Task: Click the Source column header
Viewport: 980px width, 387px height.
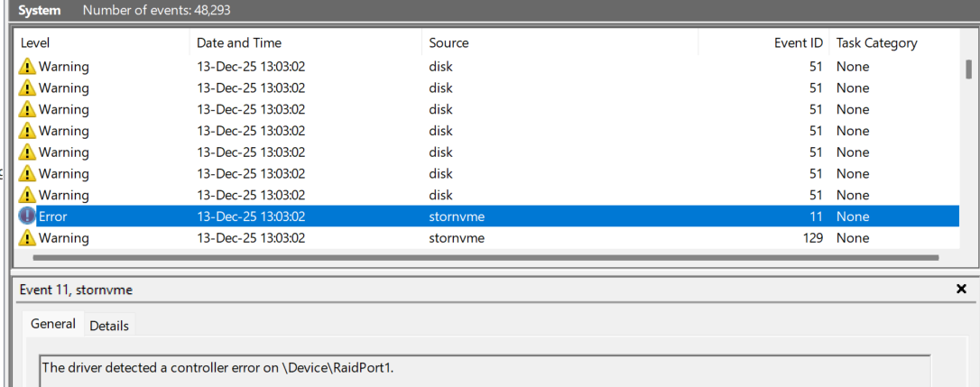Action: pyautogui.click(x=448, y=43)
